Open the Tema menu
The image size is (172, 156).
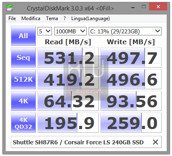click(52, 18)
